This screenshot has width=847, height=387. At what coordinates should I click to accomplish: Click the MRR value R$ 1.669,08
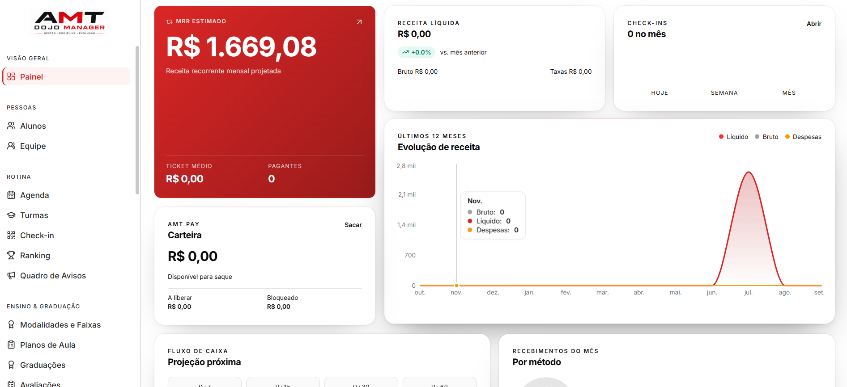coord(241,47)
